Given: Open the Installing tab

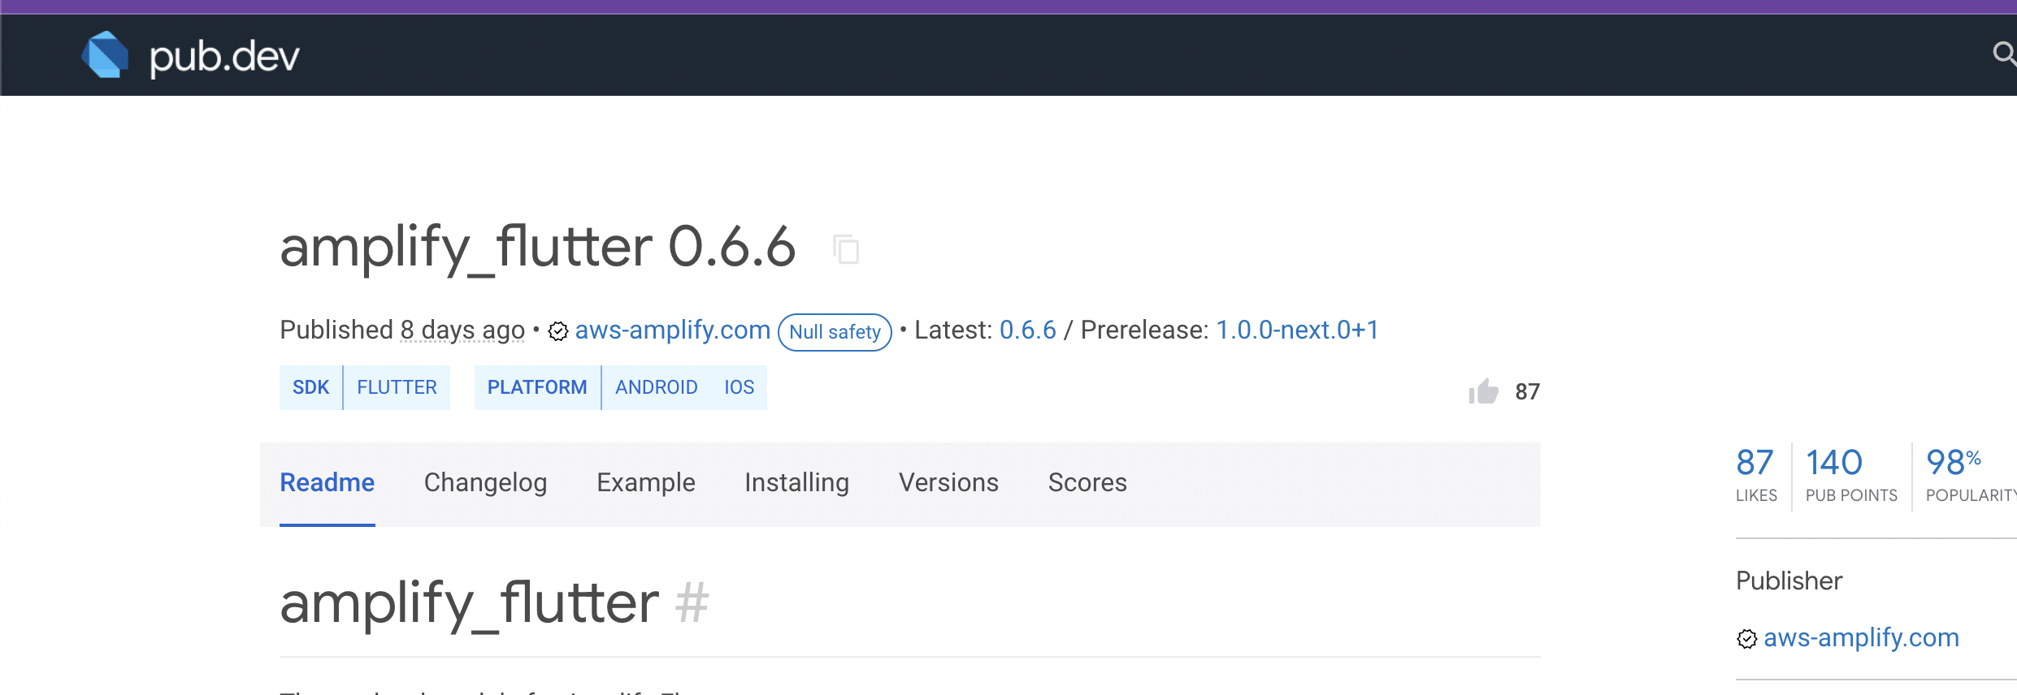Looking at the screenshot, I should (x=796, y=483).
